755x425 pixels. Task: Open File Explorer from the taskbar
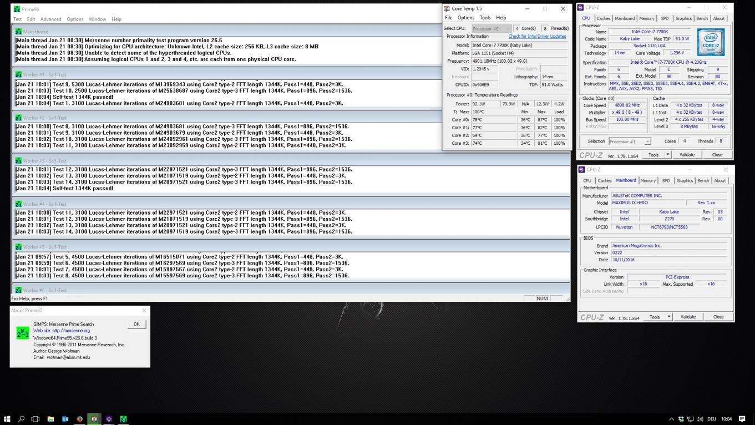pyautogui.click(x=50, y=419)
